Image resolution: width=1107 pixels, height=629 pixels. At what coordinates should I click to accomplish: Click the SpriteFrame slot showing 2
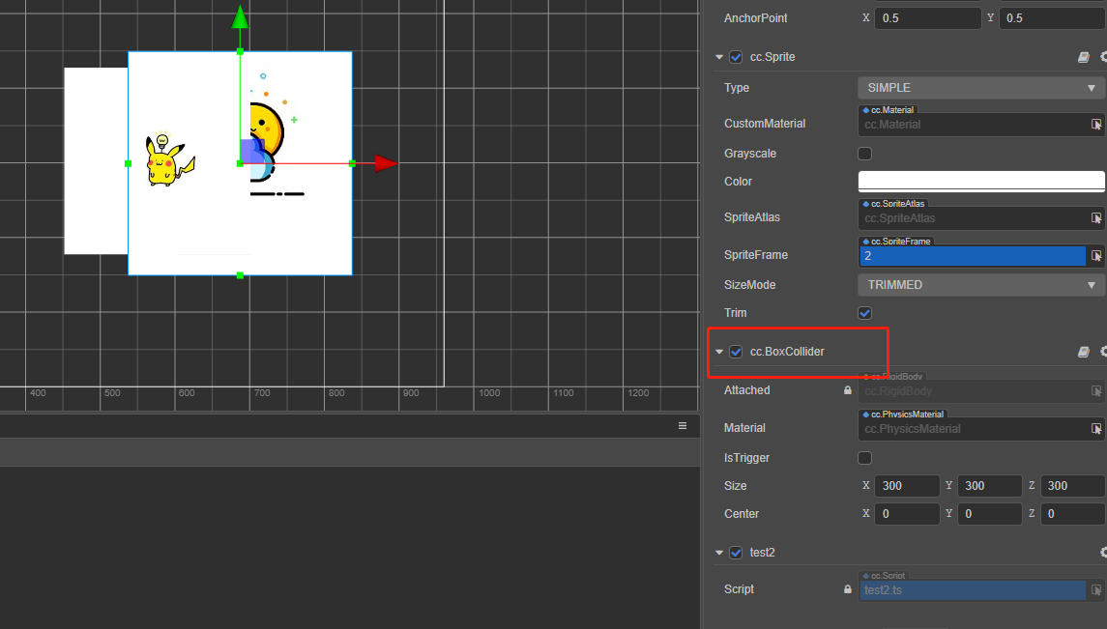[973, 256]
